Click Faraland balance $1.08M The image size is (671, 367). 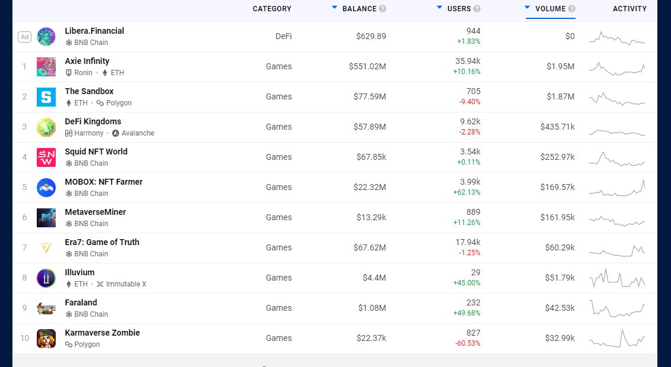click(x=372, y=308)
